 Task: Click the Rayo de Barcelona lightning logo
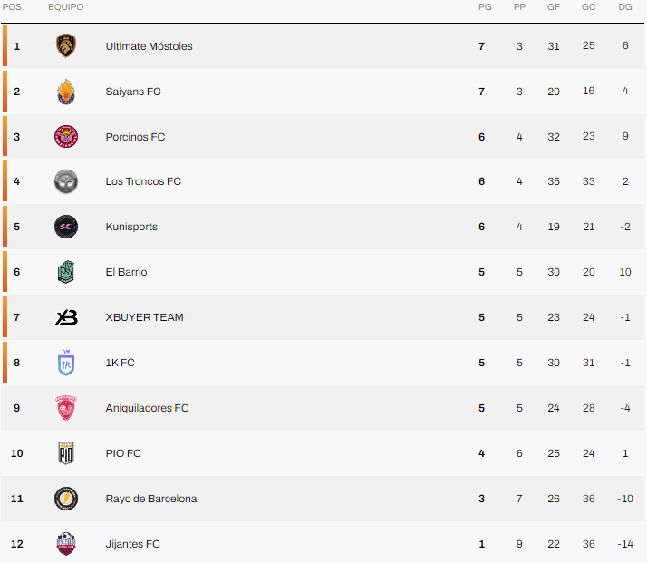coord(66,499)
